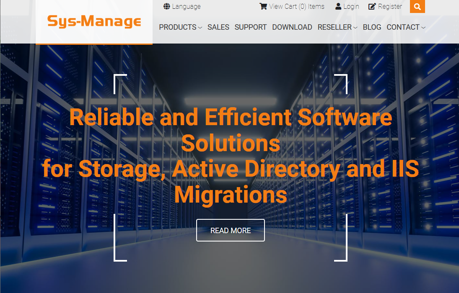Switch to the SUPPORT section
Viewport: 459px width, 293px height.
[x=250, y=27]
